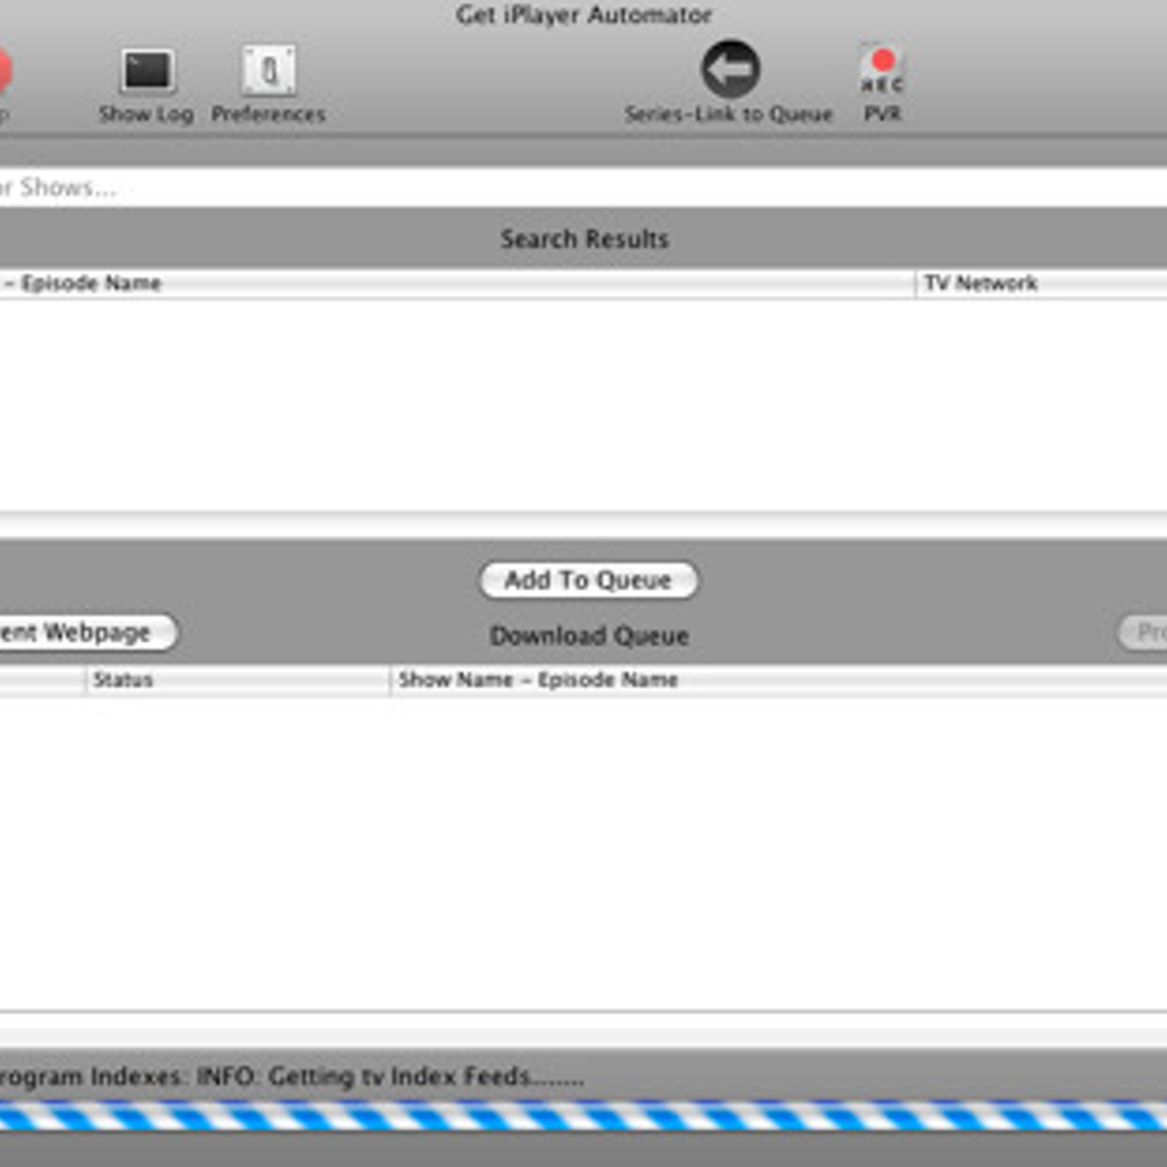Focus the search Shows input field

583,187
